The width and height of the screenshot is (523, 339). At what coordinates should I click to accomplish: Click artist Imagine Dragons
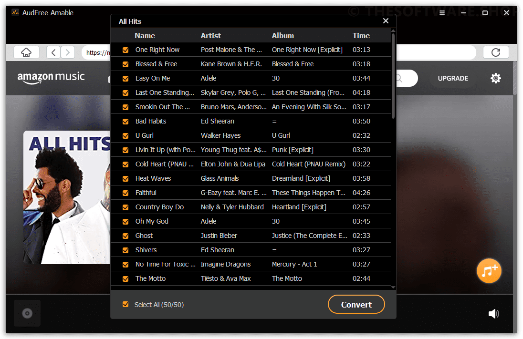pyautogui.click(x=226, y=264)
